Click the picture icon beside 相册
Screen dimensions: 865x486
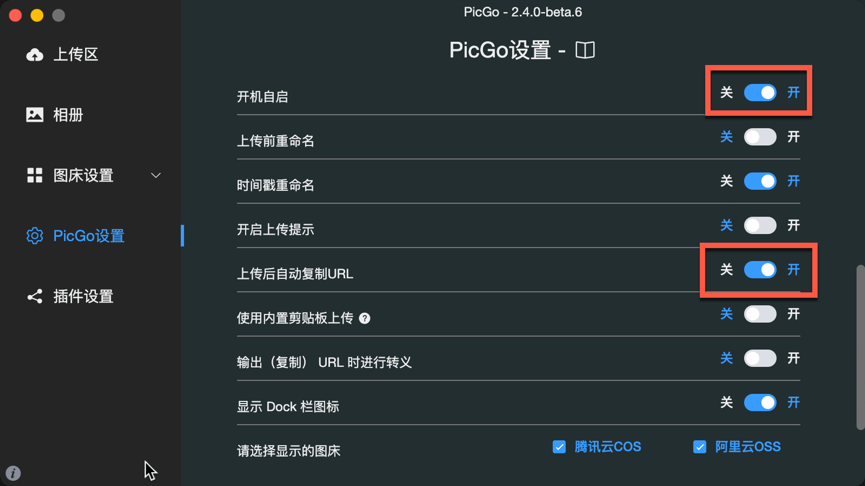tap(35, 115)
